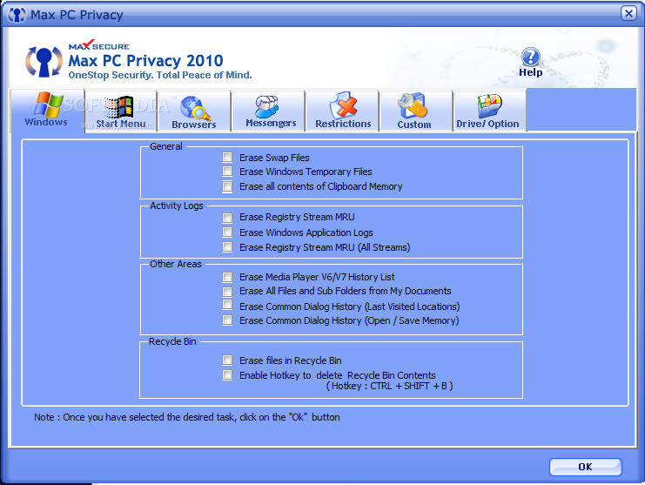645x485 pixels.
Task: Select the Restrictions tab
Action: [343, 111]
